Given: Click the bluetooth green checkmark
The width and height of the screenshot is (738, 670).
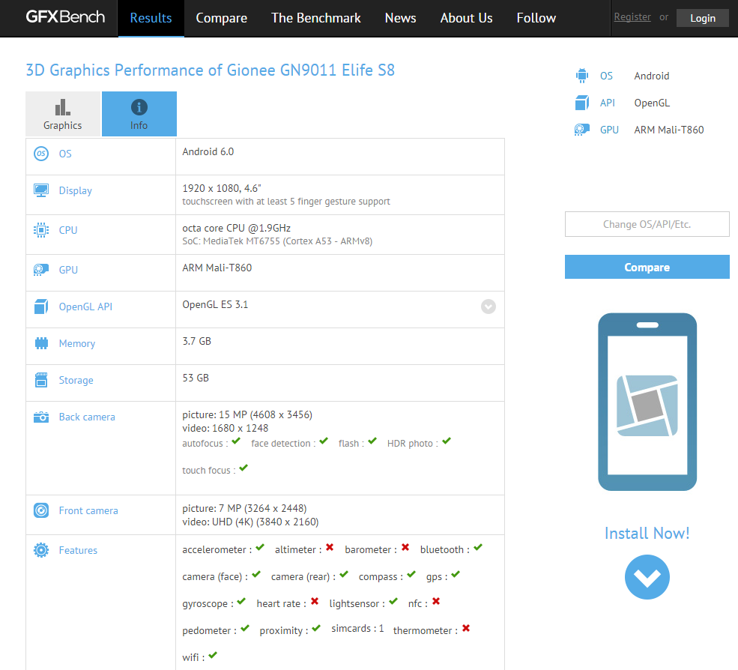Looking at the screenshot, I should pyautogui.click(x=478, y=547).
